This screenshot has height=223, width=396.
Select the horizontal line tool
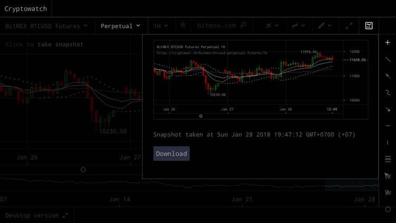click(x=388, y=126)
